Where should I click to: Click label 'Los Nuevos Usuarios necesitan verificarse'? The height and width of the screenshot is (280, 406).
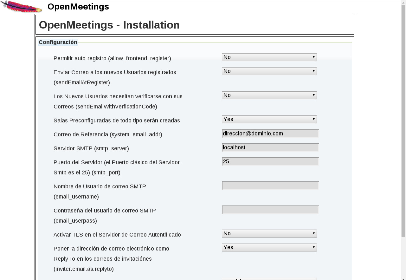pos(118,101)
